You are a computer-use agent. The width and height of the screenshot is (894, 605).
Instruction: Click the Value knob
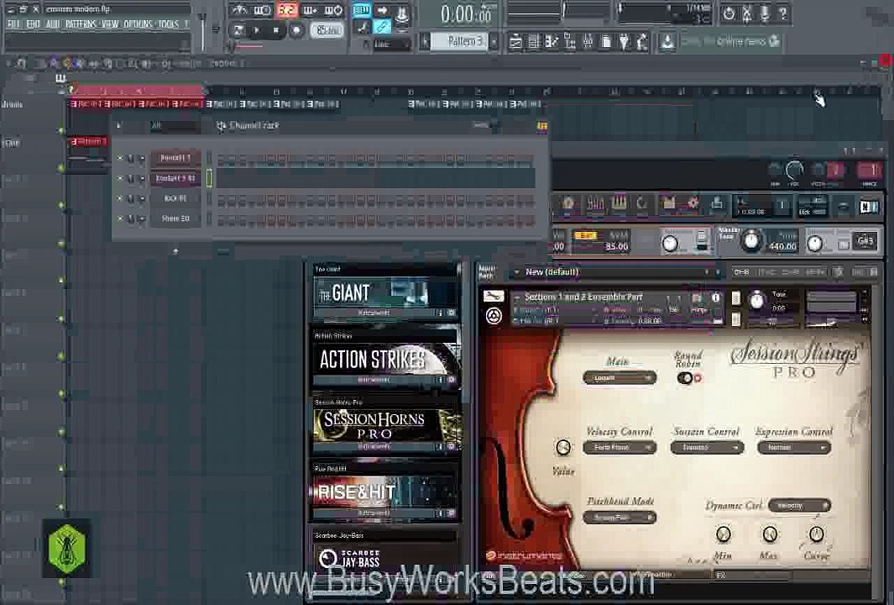tap(562, 448)
